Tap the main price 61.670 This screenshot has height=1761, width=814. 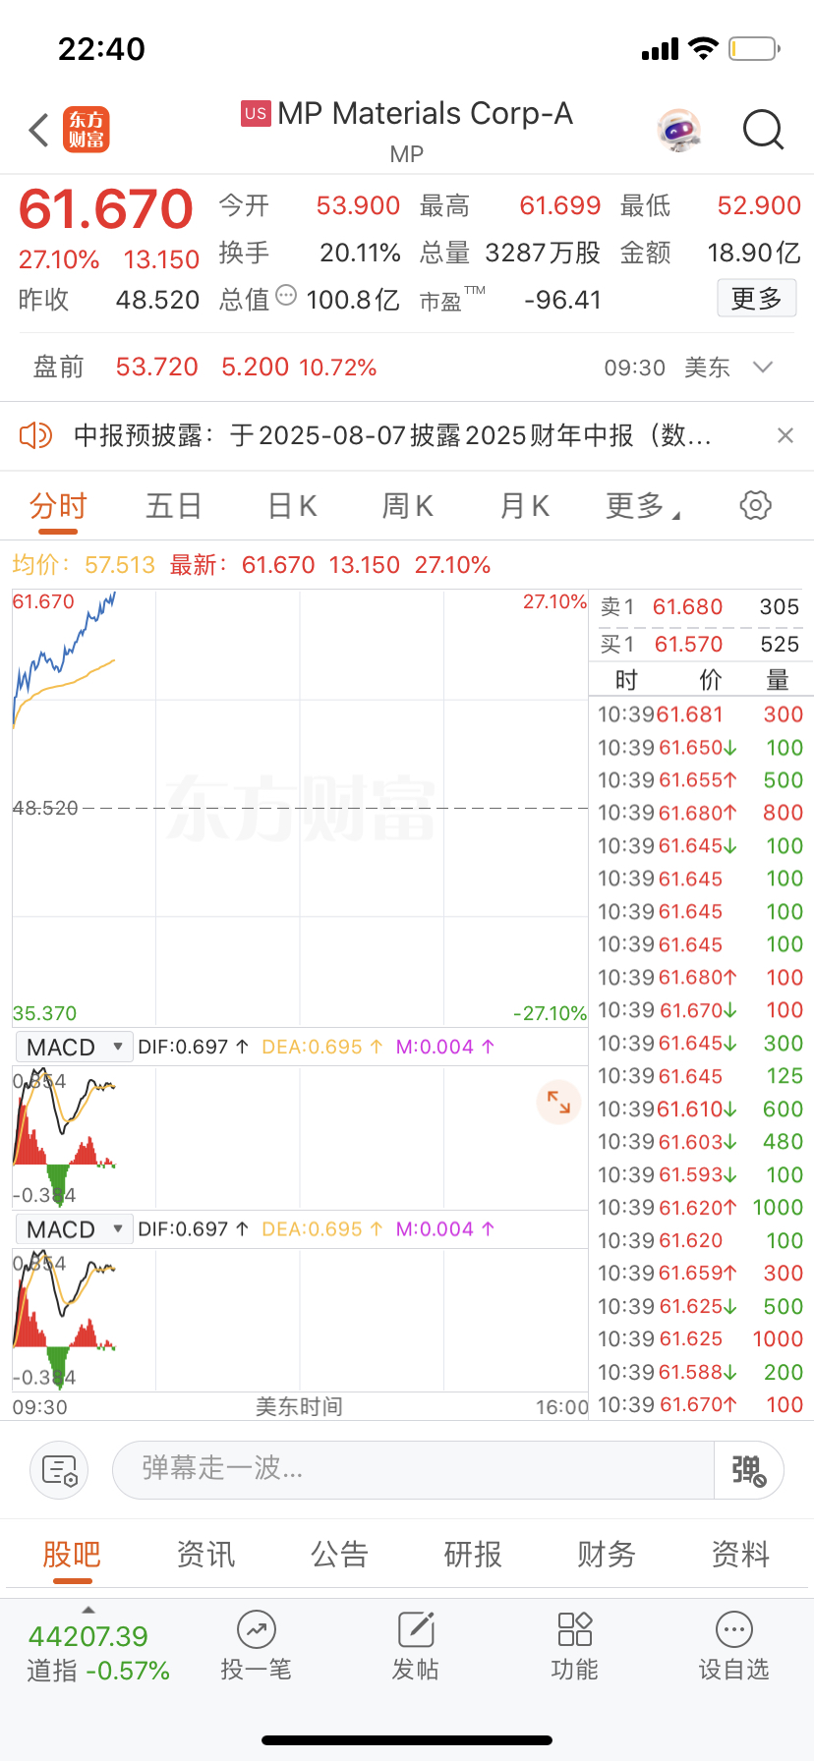point(106,208)
